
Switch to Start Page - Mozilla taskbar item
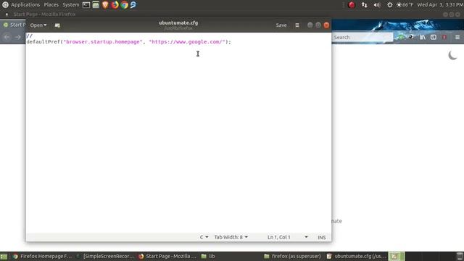167,256
